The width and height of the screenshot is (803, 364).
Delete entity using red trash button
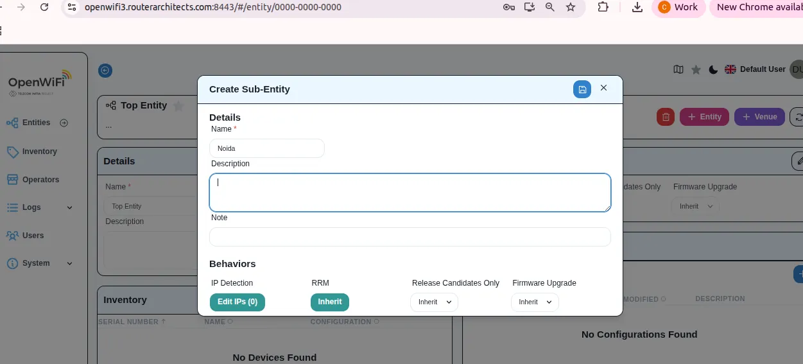coord(666,117)
